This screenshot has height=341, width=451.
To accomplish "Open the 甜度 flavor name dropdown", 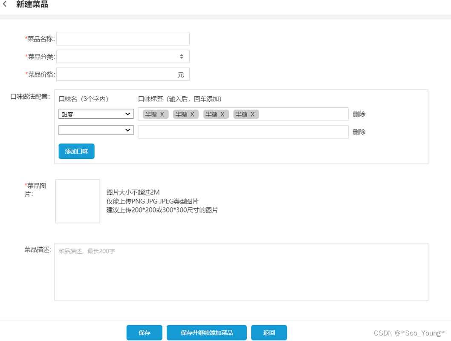I will coord(96,114).
